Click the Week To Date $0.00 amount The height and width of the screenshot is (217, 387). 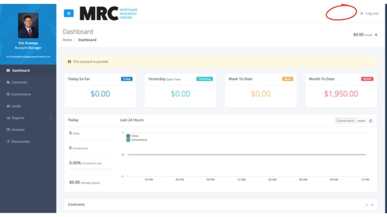pos(261,93)
